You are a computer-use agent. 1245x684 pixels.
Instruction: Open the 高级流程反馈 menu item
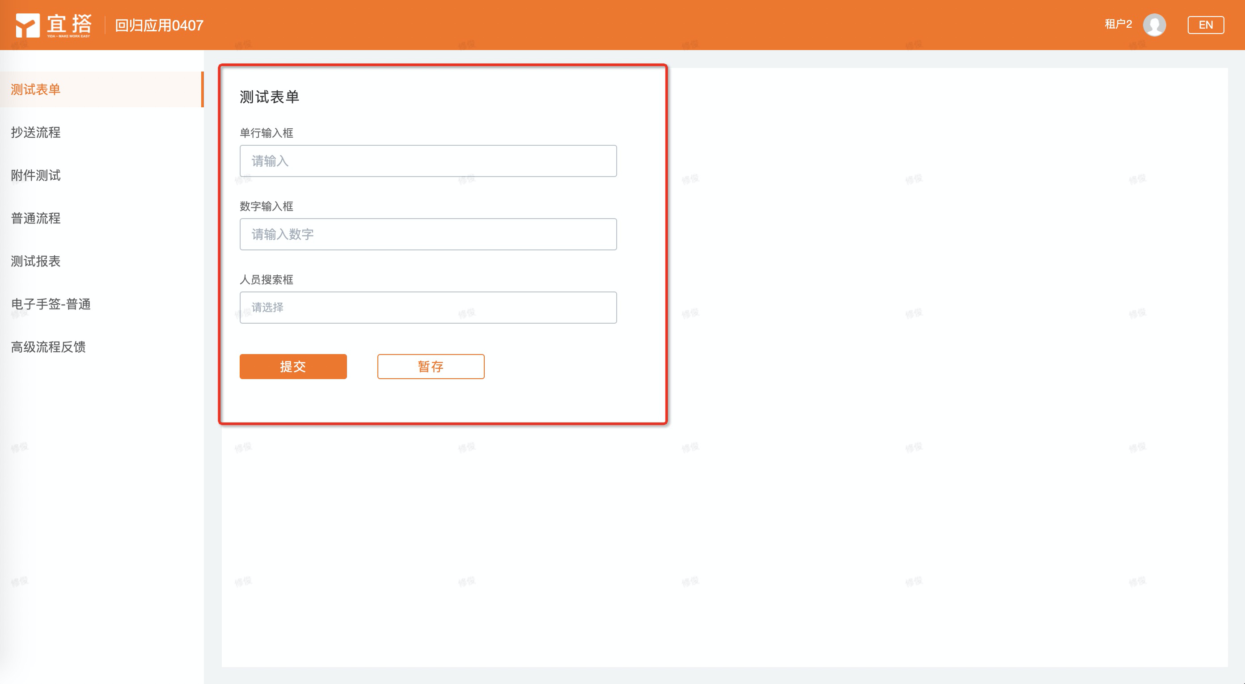point(48,347)
